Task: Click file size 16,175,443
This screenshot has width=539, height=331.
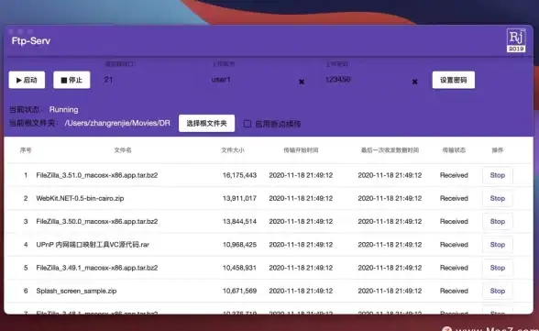Action: (239, 175)
